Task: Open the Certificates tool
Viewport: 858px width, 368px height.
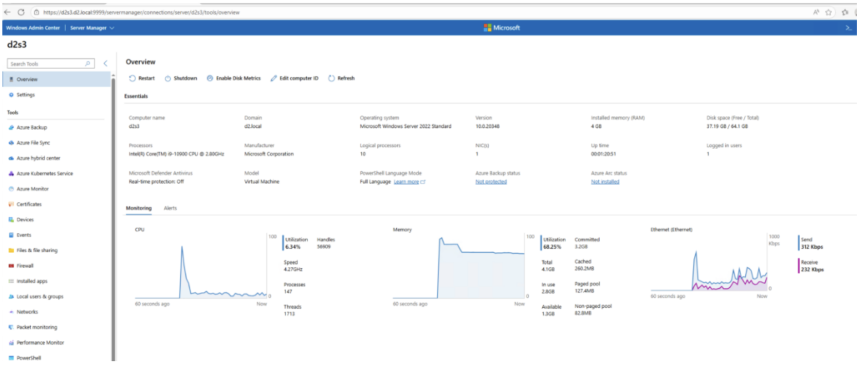Action: pyautogui.click(x=29, y=204)
